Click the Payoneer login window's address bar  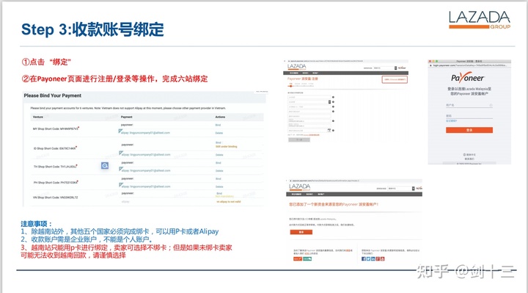click(469, 65)
